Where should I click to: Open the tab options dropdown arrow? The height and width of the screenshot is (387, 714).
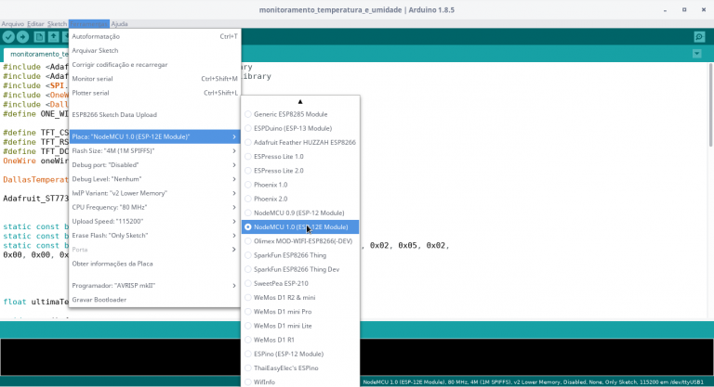click(697, 55)
